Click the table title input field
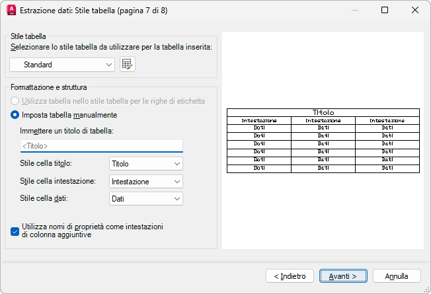Image resolution: width=431 pixels, height=294 pixels. coord(101,146)
